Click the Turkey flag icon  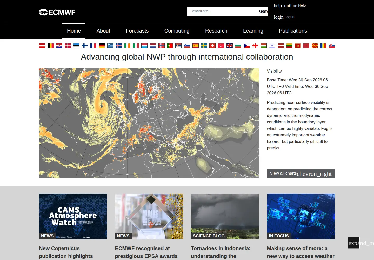click(x=221, y=46)
